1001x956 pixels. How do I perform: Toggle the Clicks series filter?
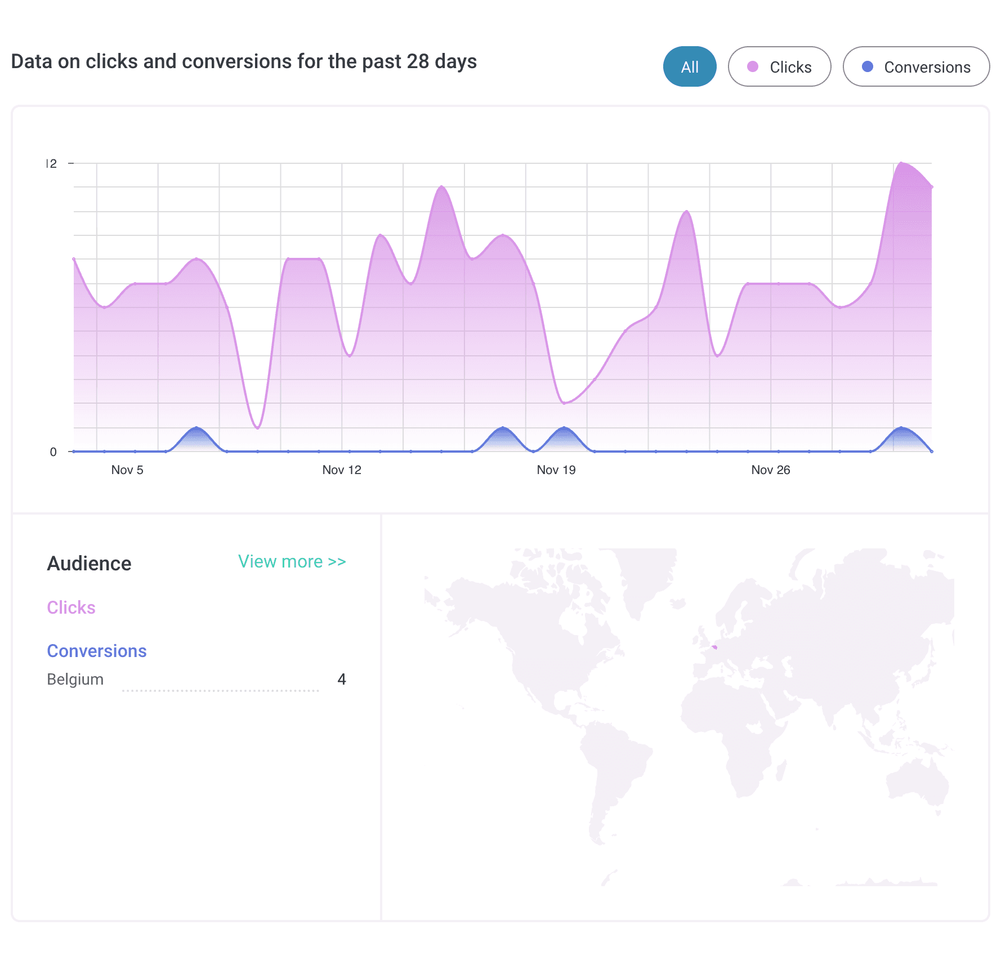(779, 66)
